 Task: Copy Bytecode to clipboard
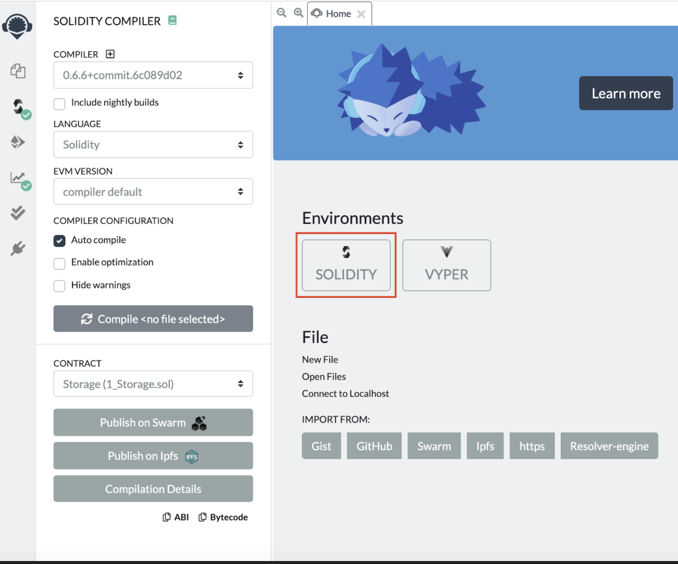coord(223,517)
